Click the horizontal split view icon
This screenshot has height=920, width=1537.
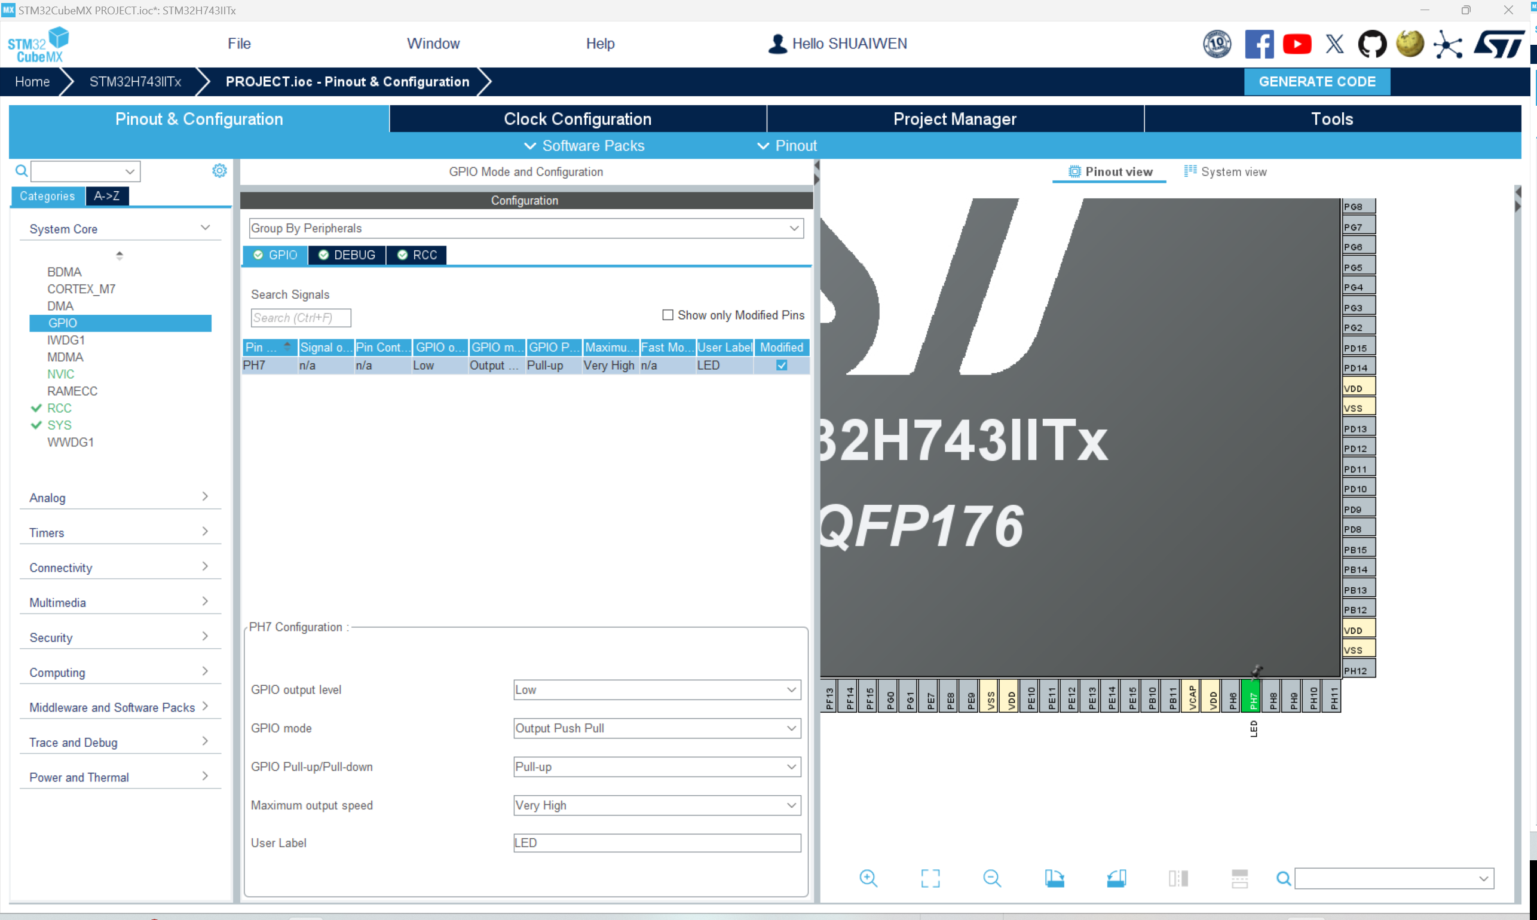1239,878
